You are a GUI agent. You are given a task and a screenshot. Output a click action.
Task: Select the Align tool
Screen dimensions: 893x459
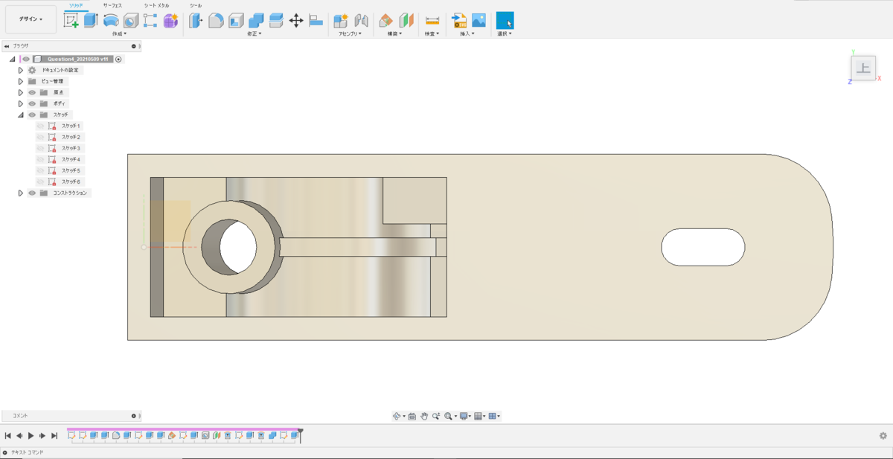[x=316, y=21]
